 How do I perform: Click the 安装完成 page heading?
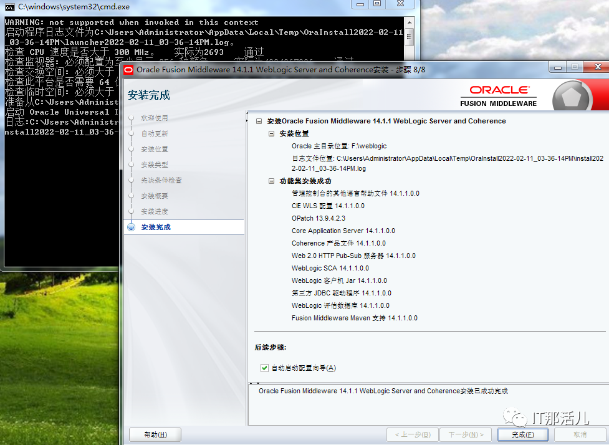tap(149, 95)
